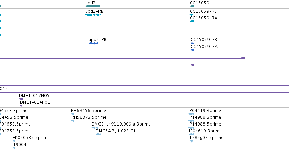Screen dimensions: 289x150
Task: Open the IP04619.3prime label link
Action: (x=205, y=131)
